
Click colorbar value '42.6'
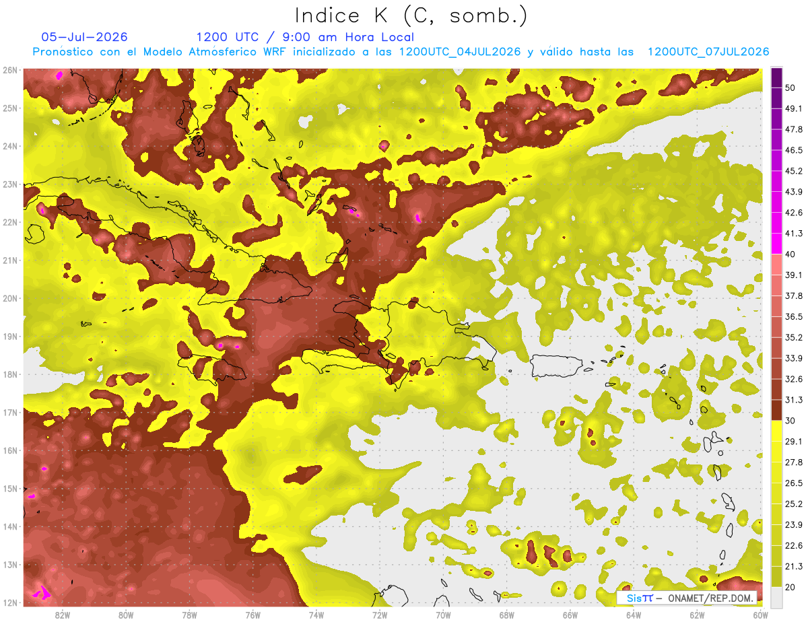794,213
